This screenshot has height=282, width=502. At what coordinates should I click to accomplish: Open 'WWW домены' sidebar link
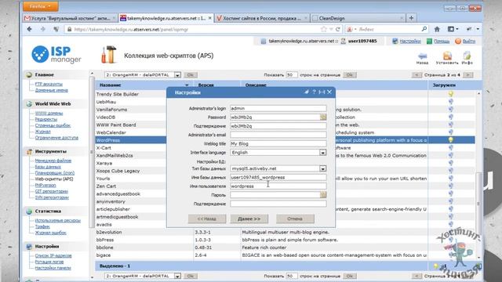[49, 113]
